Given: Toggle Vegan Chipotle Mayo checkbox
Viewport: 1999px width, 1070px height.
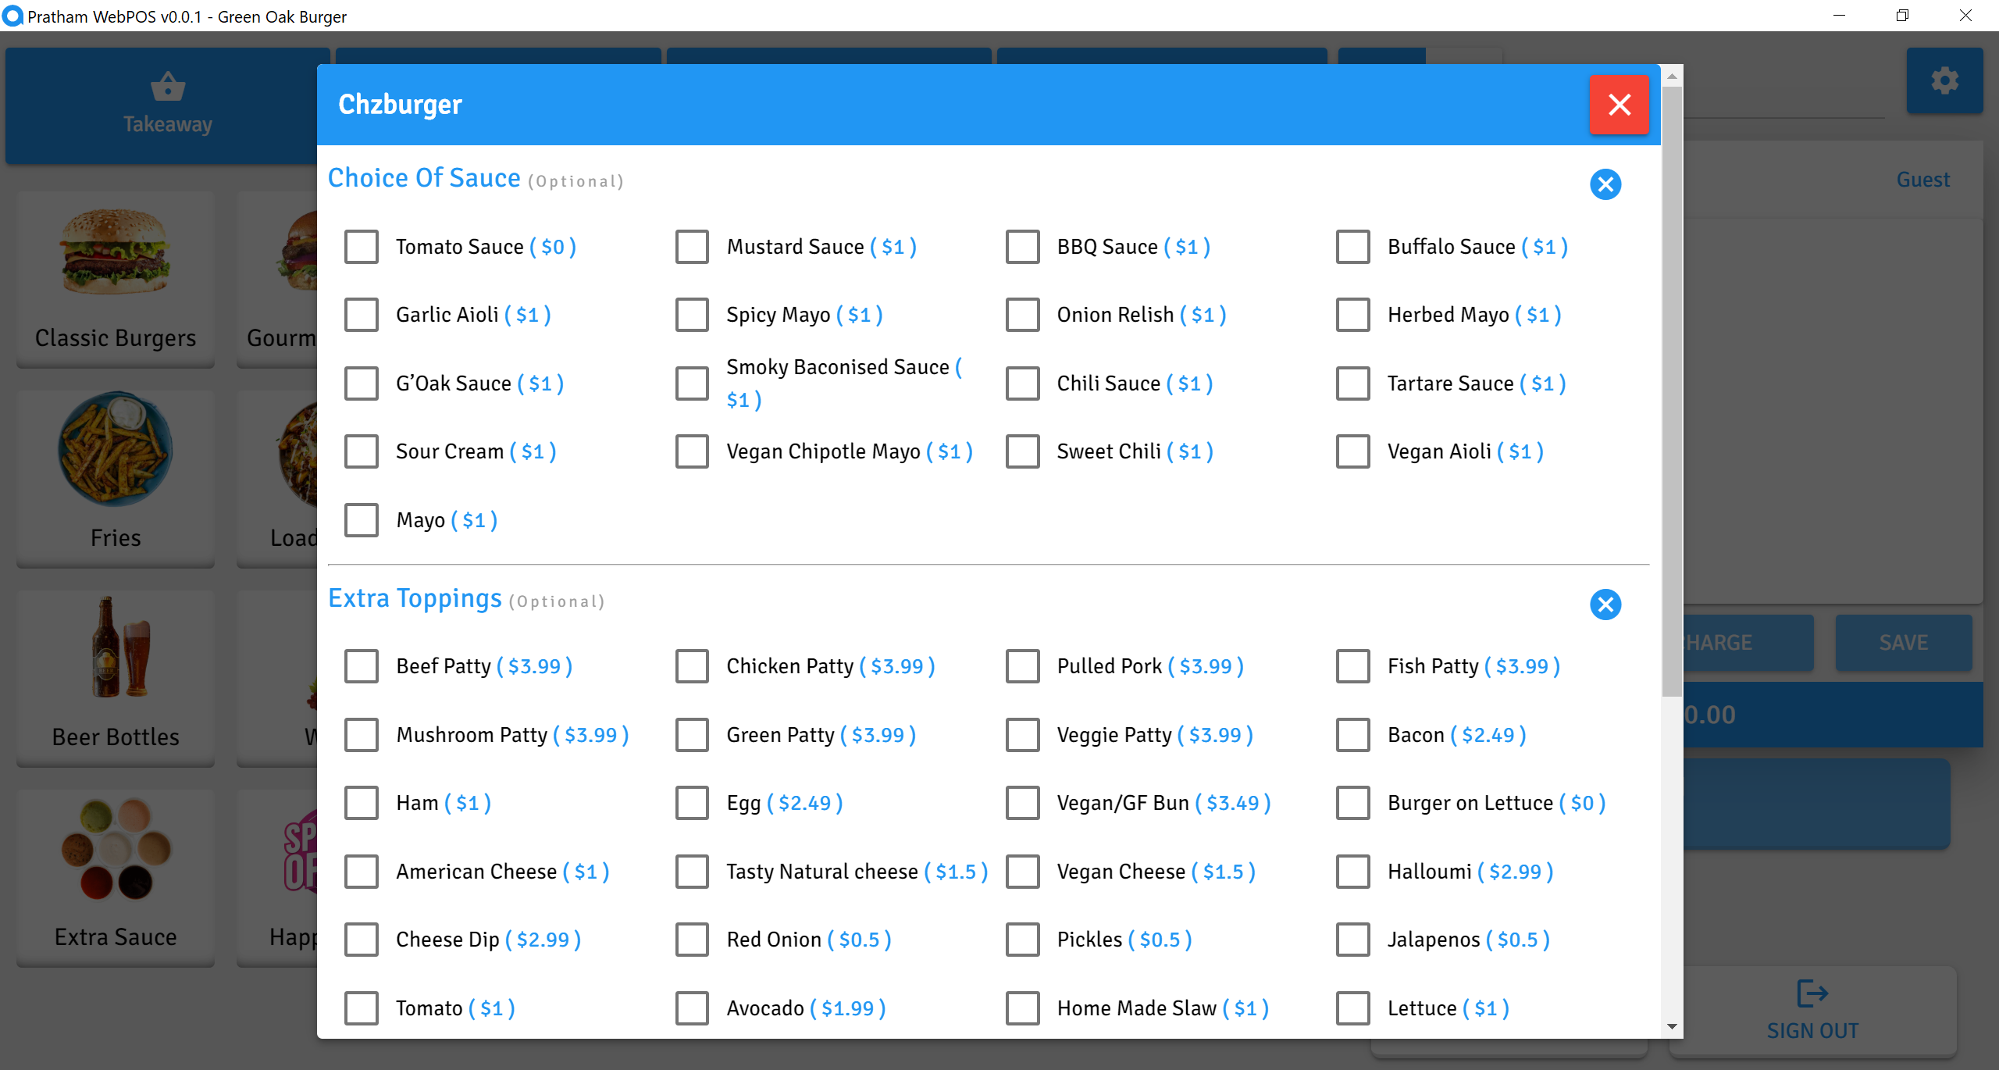Looking at the screenshot, I should click(693, 451).
